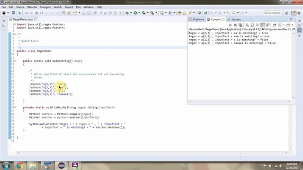Viewport: 303px width, 170px height.
Task: Click the New Java Class icon
Action: point(170,13)
